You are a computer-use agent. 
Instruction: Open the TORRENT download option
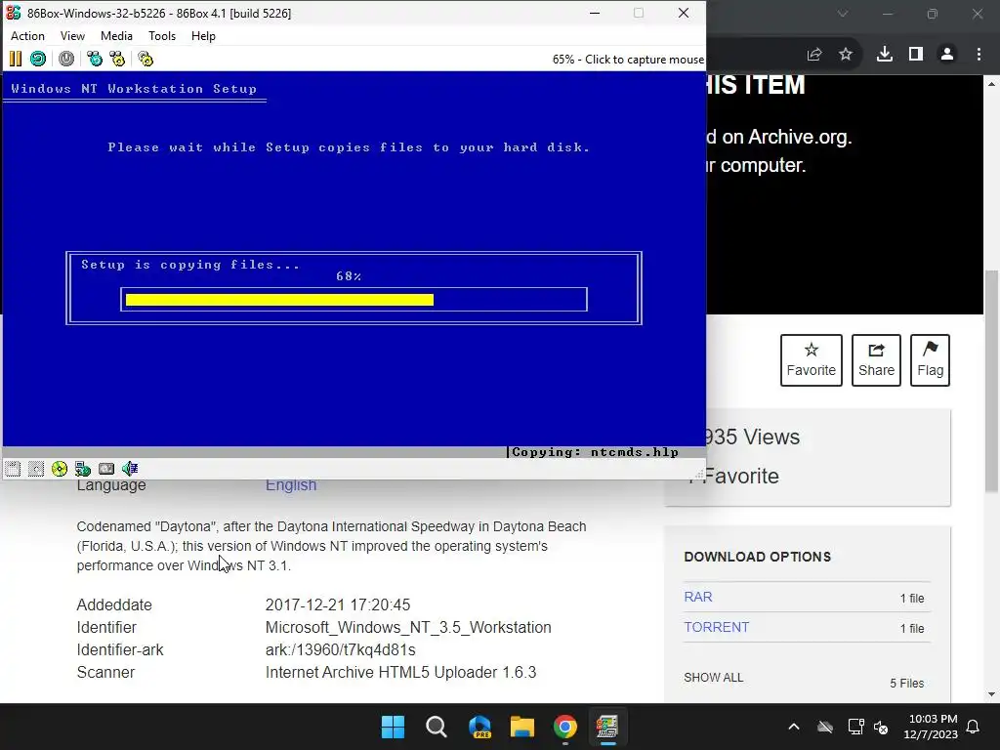click(x=716, y=627)
